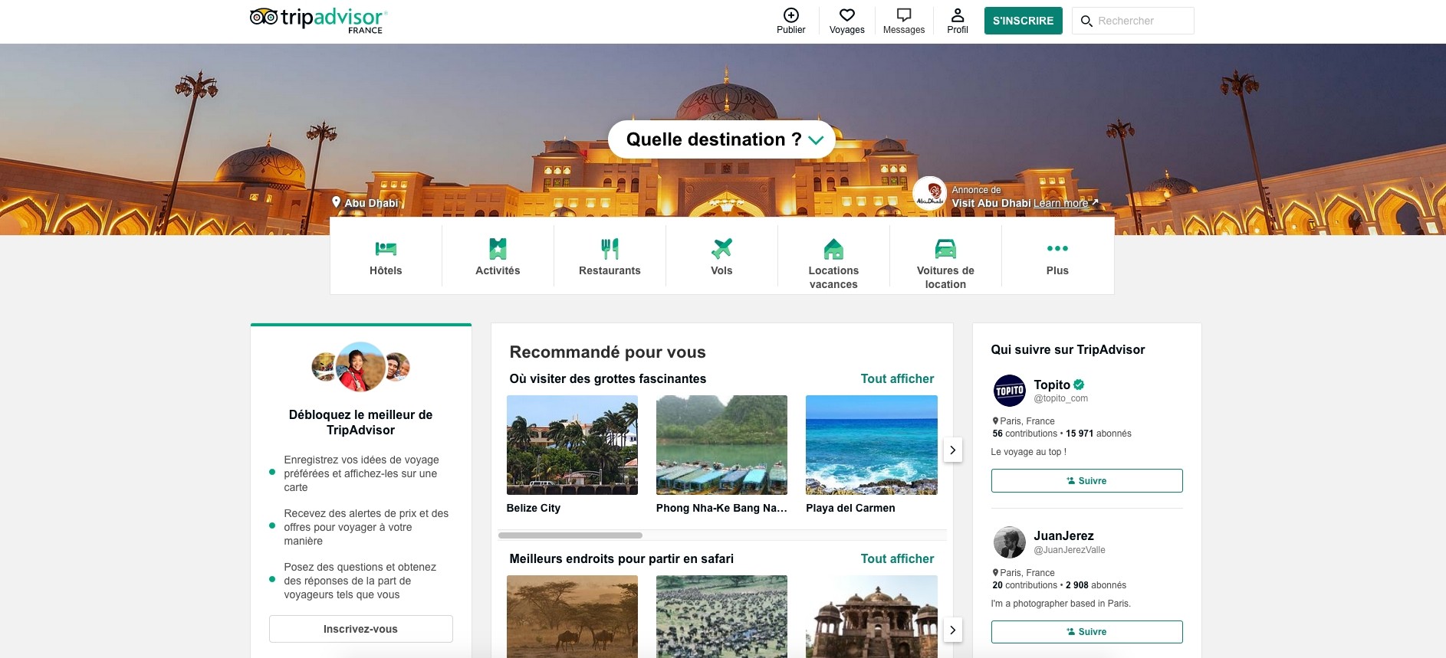
Task: Click the Topito profile name
Action: pos(1052,385)
